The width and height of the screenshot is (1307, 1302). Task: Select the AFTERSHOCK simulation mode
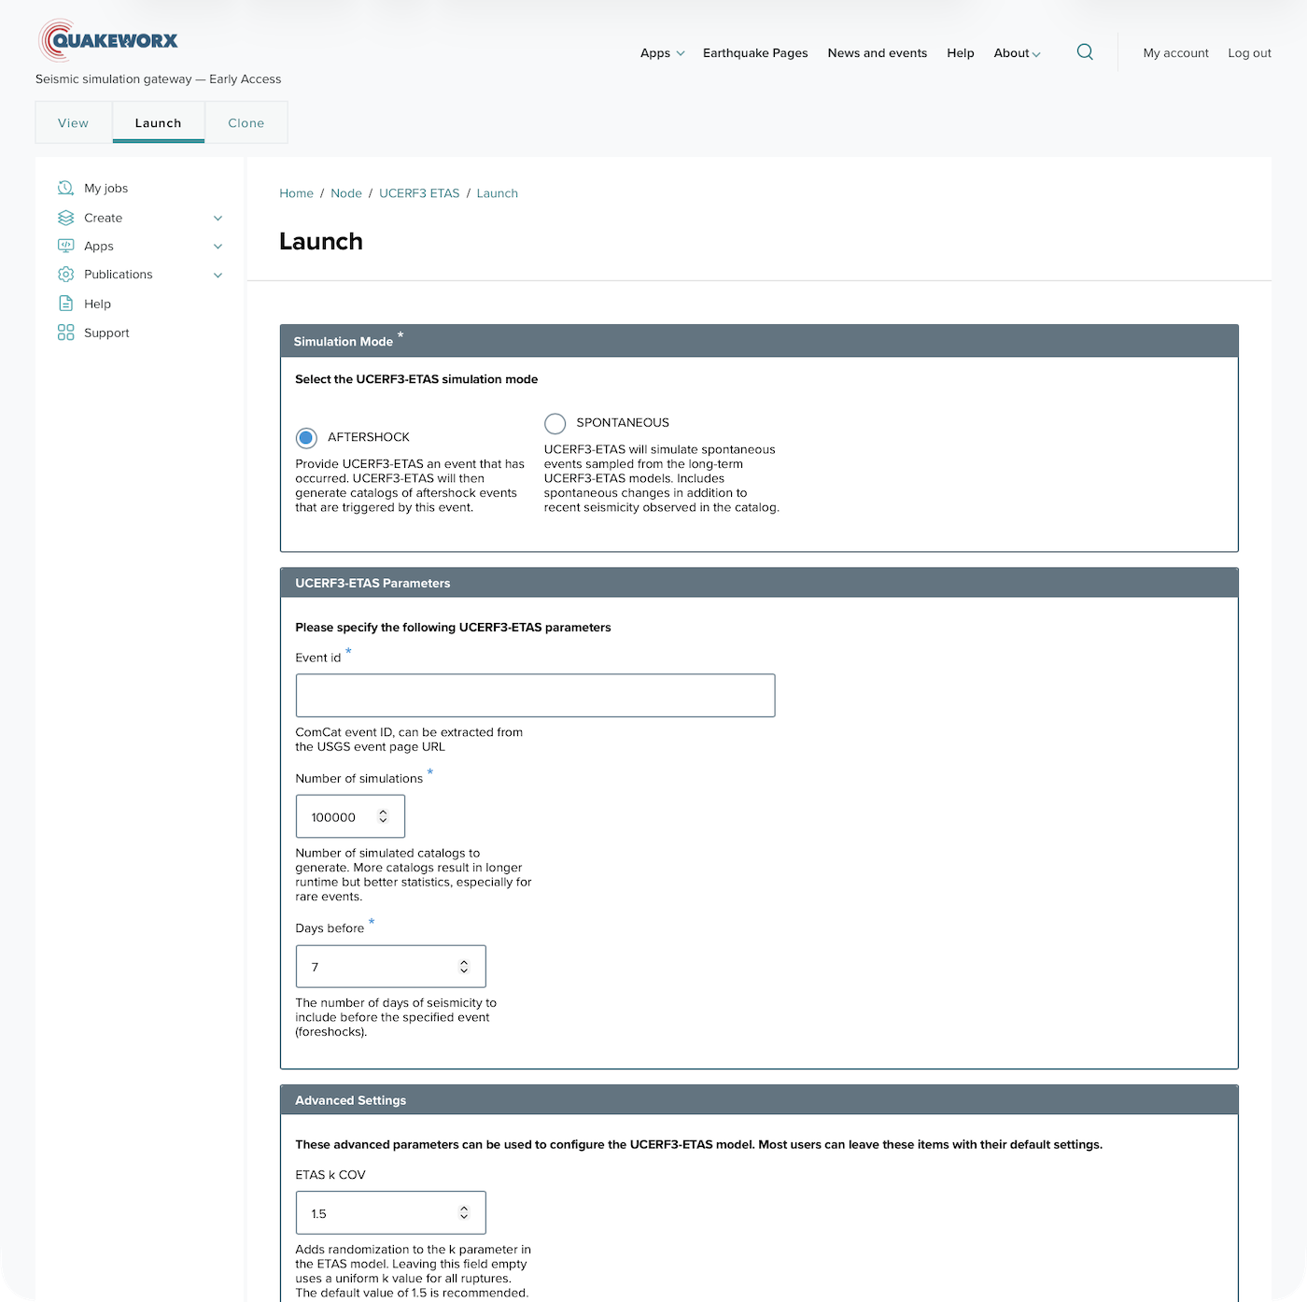pos(307,437)
